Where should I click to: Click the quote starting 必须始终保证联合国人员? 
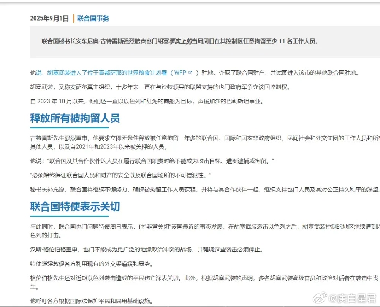click(x=121, y=175)
